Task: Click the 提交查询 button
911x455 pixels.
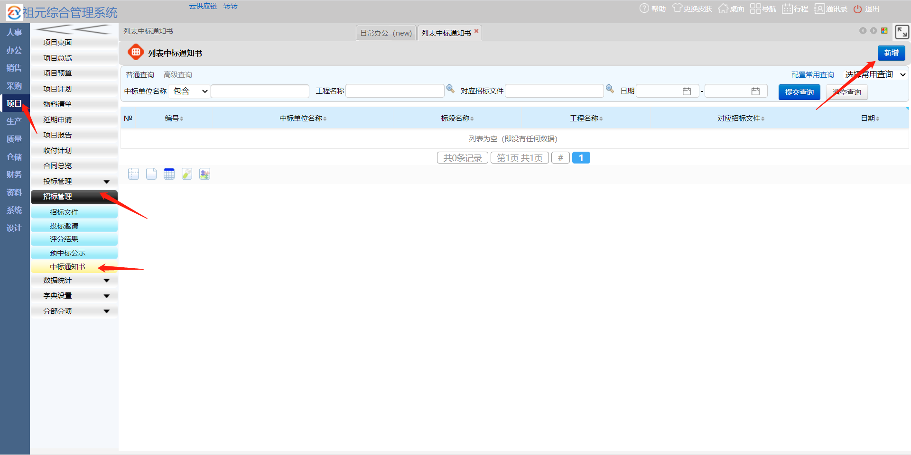Action: click(799, 92)
